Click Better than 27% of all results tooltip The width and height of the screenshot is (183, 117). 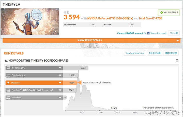tap(97, 83)
